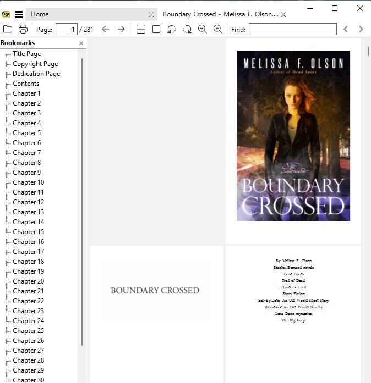Jump to Chapter 6 bookmark
This screenshot has width=371, height=383.
click(x=26, y=143)
